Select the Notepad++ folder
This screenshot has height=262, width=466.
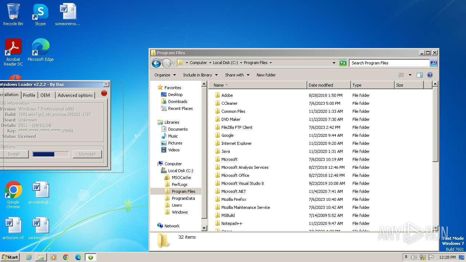point(232,223)
